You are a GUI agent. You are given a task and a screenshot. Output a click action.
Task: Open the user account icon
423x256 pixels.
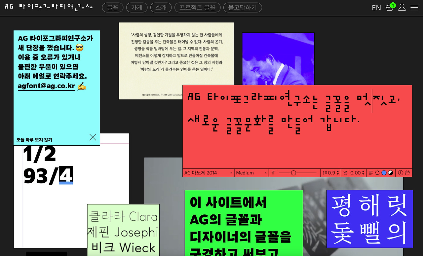click(402, 8)
